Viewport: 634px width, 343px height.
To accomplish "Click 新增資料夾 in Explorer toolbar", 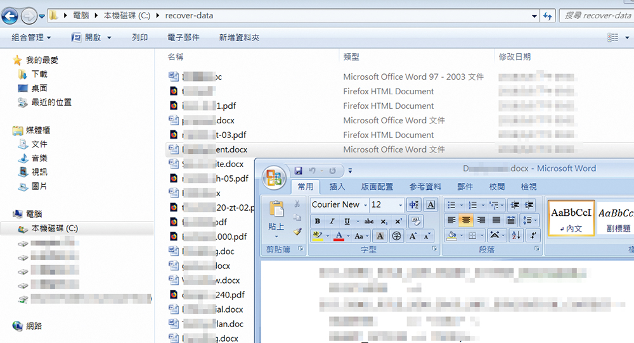I will 240,37.
